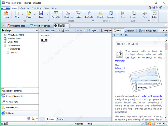Expand the Open dropdown arrow
This screenshot has width=168, height=126.
click(34, 15)
